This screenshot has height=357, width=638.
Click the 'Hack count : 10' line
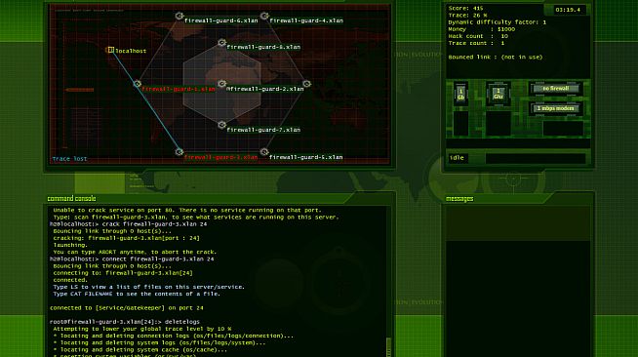478,36
